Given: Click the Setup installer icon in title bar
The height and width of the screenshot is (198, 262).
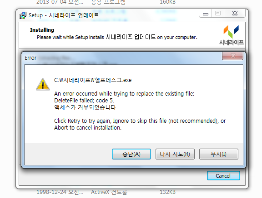Looking at the screenshot, I should pyautogui.click(x=23, y=15).
